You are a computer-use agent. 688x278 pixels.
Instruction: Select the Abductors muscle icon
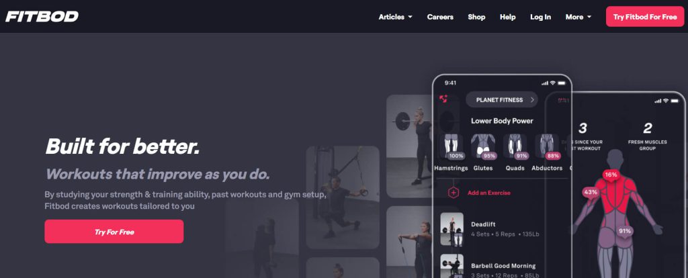[547, 146]
